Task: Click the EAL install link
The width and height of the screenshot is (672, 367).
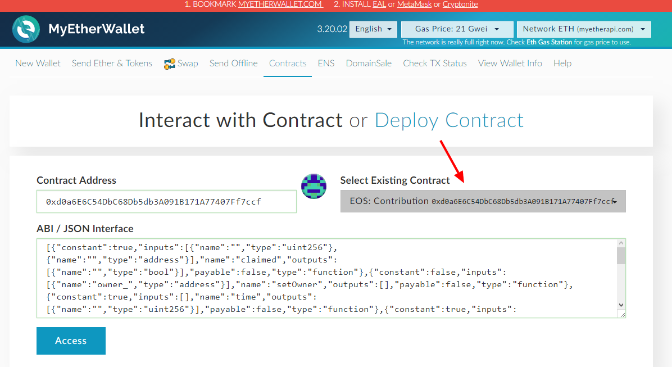Action: click(x=379, y=4)
